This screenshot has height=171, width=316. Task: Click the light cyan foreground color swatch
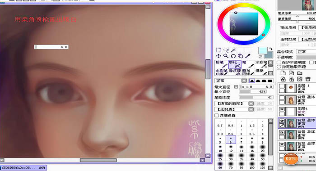(x=263, y=51)
